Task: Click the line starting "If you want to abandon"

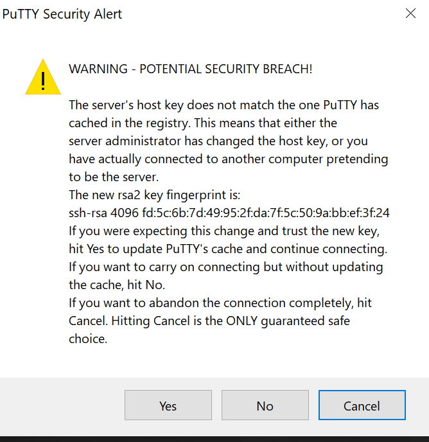Action: (220, 303)
